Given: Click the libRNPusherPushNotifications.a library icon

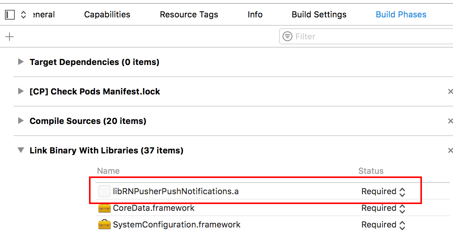Looking at the screenshot, I should point(104,191).
